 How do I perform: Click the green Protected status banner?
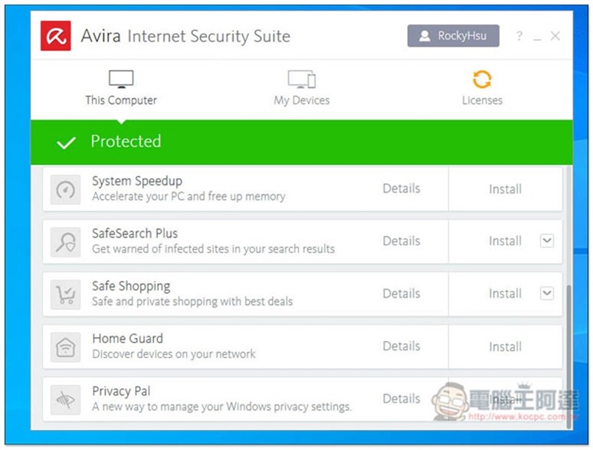(x=301, y=142)
